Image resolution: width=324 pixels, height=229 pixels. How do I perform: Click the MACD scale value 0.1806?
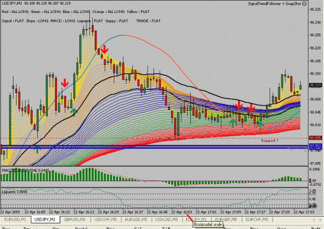(x=315, y=169)
